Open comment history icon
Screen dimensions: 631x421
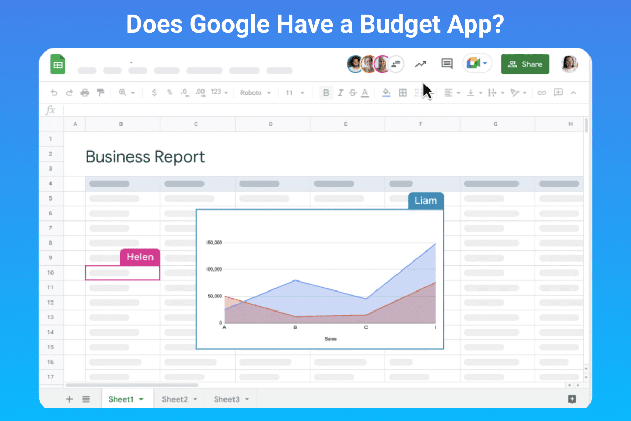[x=446, y=64]
